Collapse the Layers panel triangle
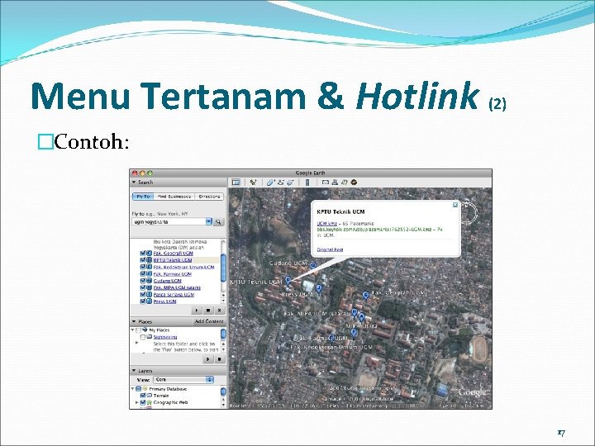The height and width of the screenshot is (446, 595). (134, 371)
